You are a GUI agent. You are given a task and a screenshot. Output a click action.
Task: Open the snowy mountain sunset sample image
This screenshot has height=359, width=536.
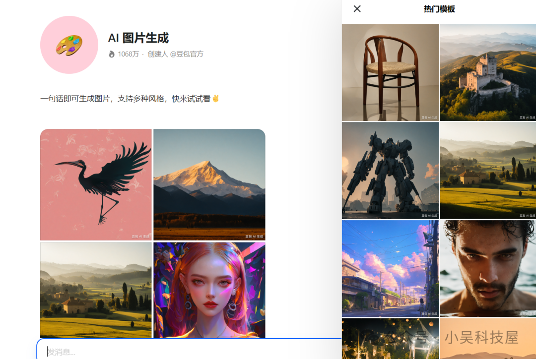[209, 184]
